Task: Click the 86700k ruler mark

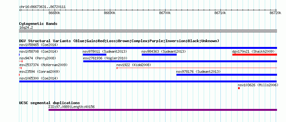Action: coord(165,13)
